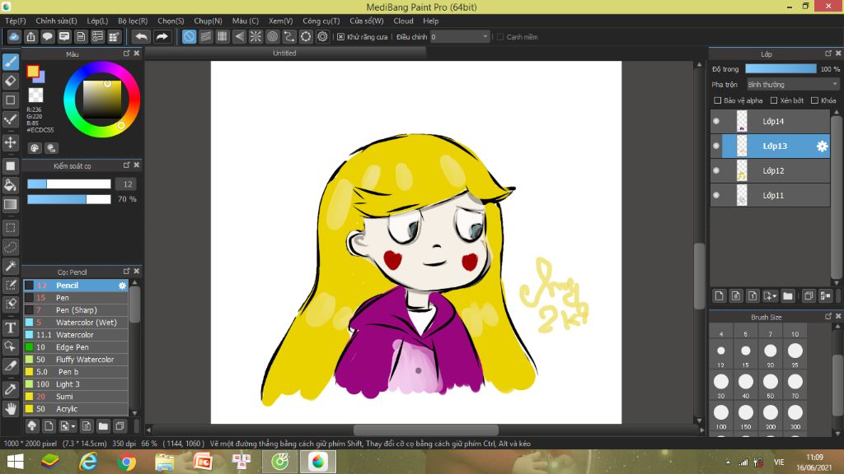Select the Eraser tool
The image size is (844, 474).
point(11,81)
